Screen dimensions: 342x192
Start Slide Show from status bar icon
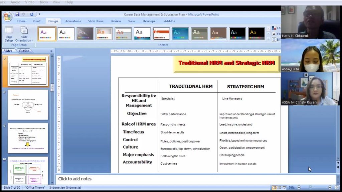coord(284,188)
